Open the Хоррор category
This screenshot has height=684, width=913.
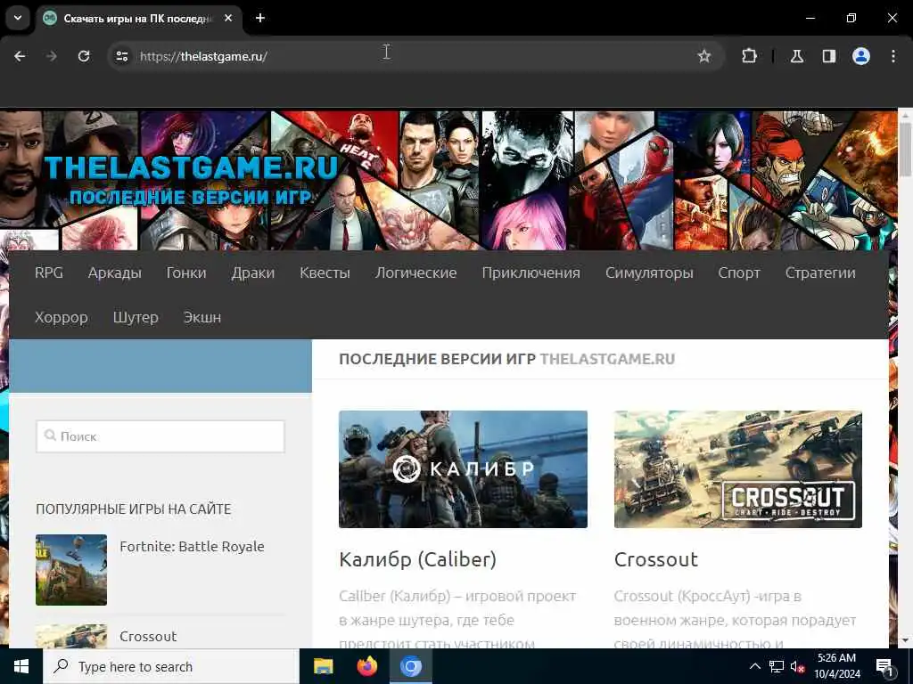pos(62,318)
